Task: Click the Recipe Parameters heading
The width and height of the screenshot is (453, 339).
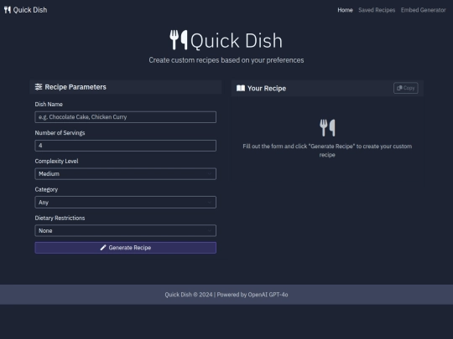Action: (75, 87)
